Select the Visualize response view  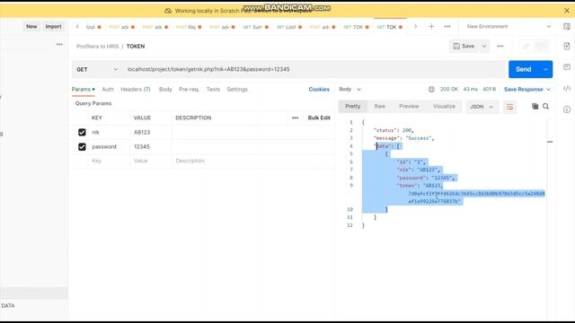click(444, 106)
